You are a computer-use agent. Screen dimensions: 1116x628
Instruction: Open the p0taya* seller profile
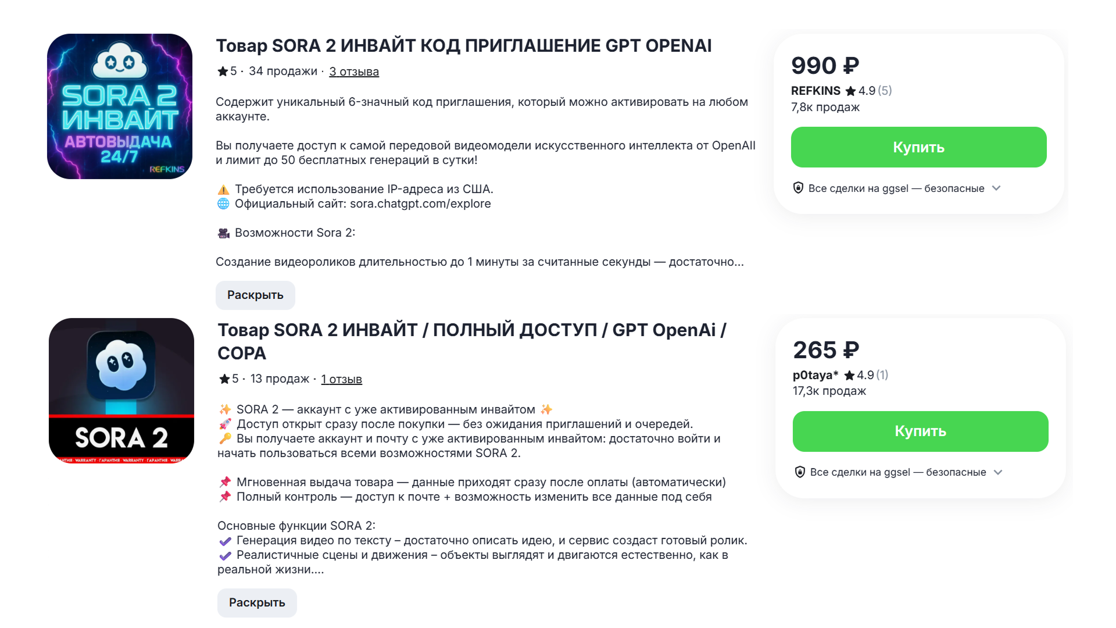pyautogui.click(x=815, y=375)
